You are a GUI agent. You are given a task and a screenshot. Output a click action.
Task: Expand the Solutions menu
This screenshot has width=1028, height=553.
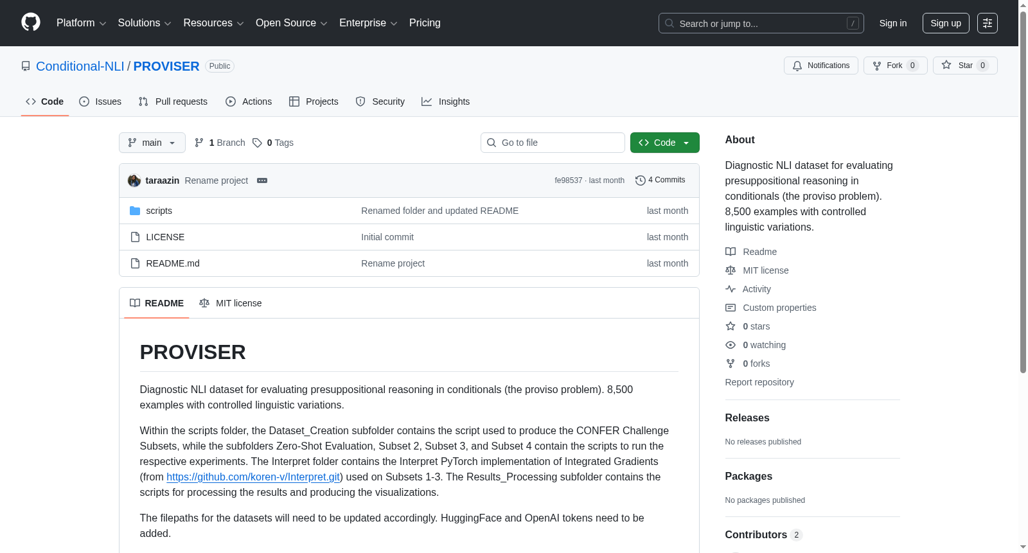(x=145, y=23)
